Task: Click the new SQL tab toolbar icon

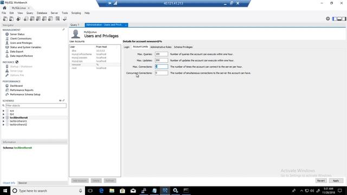Action: (x=5, y=19)
